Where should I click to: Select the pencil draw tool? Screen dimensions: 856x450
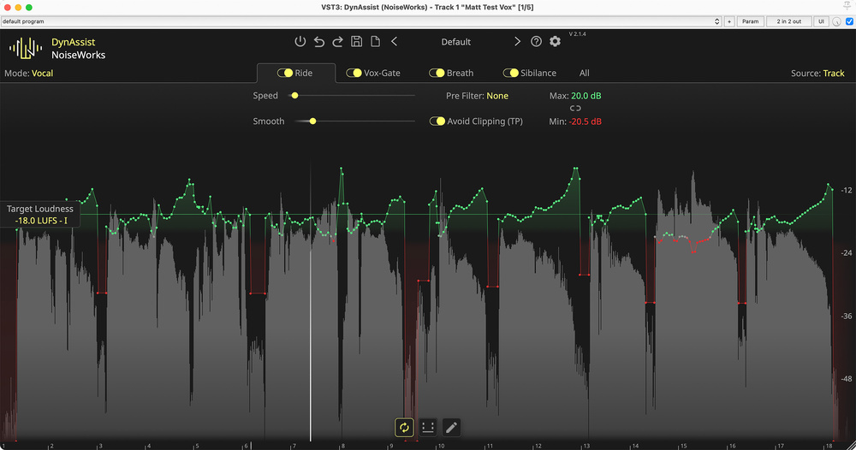[x=452, y=428]
